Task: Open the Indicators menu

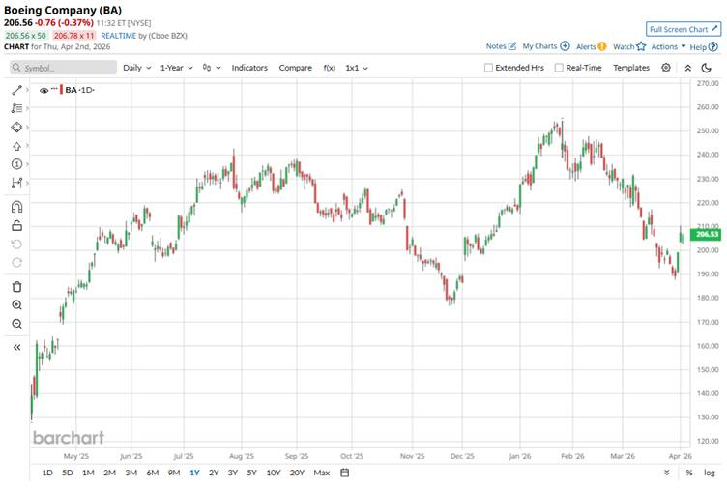Action: [x=249, y=68]
